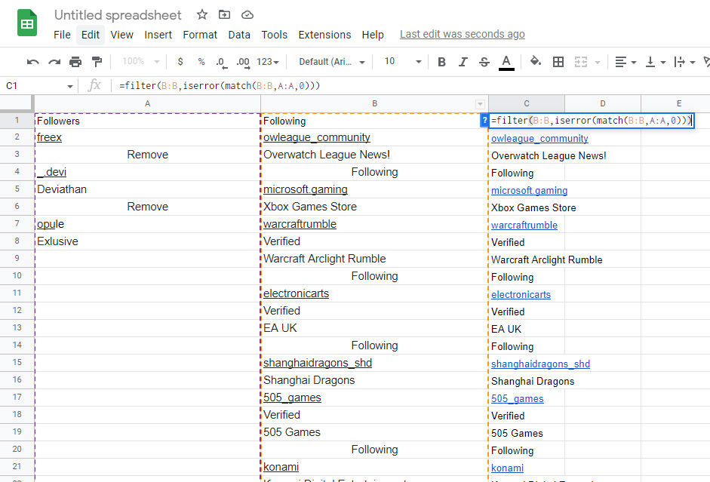Viewport: 710px width, 482px height.
Task: Open the horizontal align dropdown
Action: (625, 62)
